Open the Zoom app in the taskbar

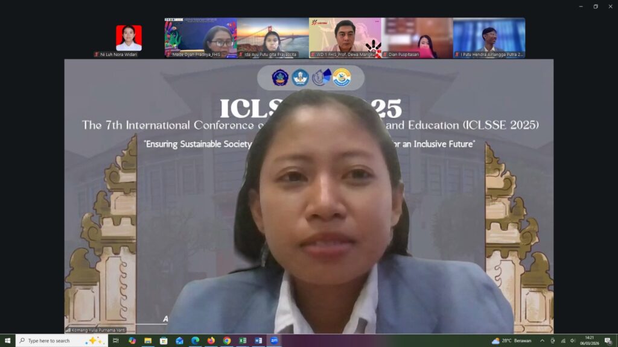pyautogui.click(x=274, y=340)
